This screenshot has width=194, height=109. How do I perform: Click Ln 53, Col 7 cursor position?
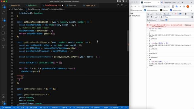(x=45, y=108)
